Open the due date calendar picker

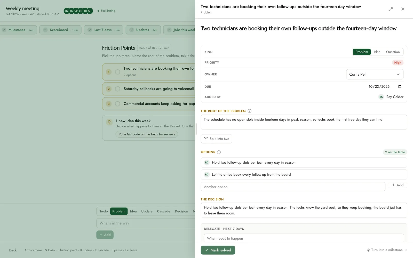400,87
